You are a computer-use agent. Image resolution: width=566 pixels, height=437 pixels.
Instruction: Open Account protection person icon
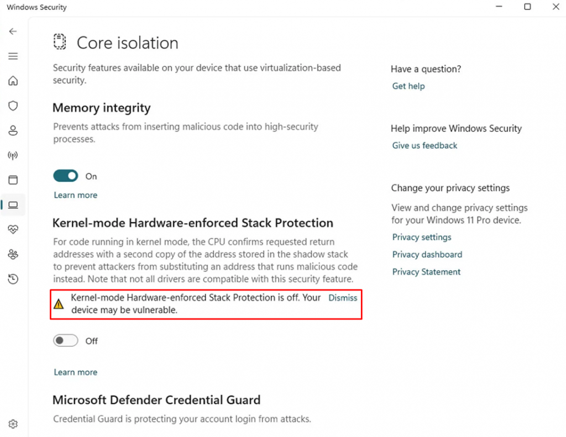(x=13, y=130)
